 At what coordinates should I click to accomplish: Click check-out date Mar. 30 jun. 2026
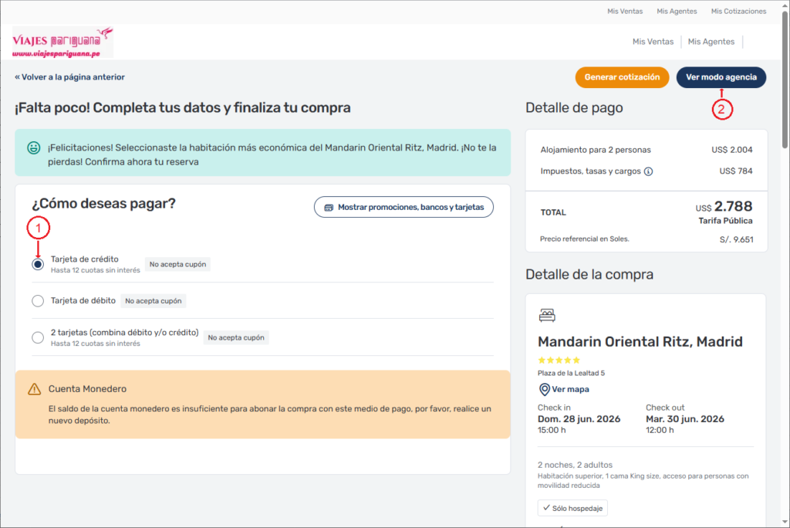pyautogui.click(x=685, y=419)
